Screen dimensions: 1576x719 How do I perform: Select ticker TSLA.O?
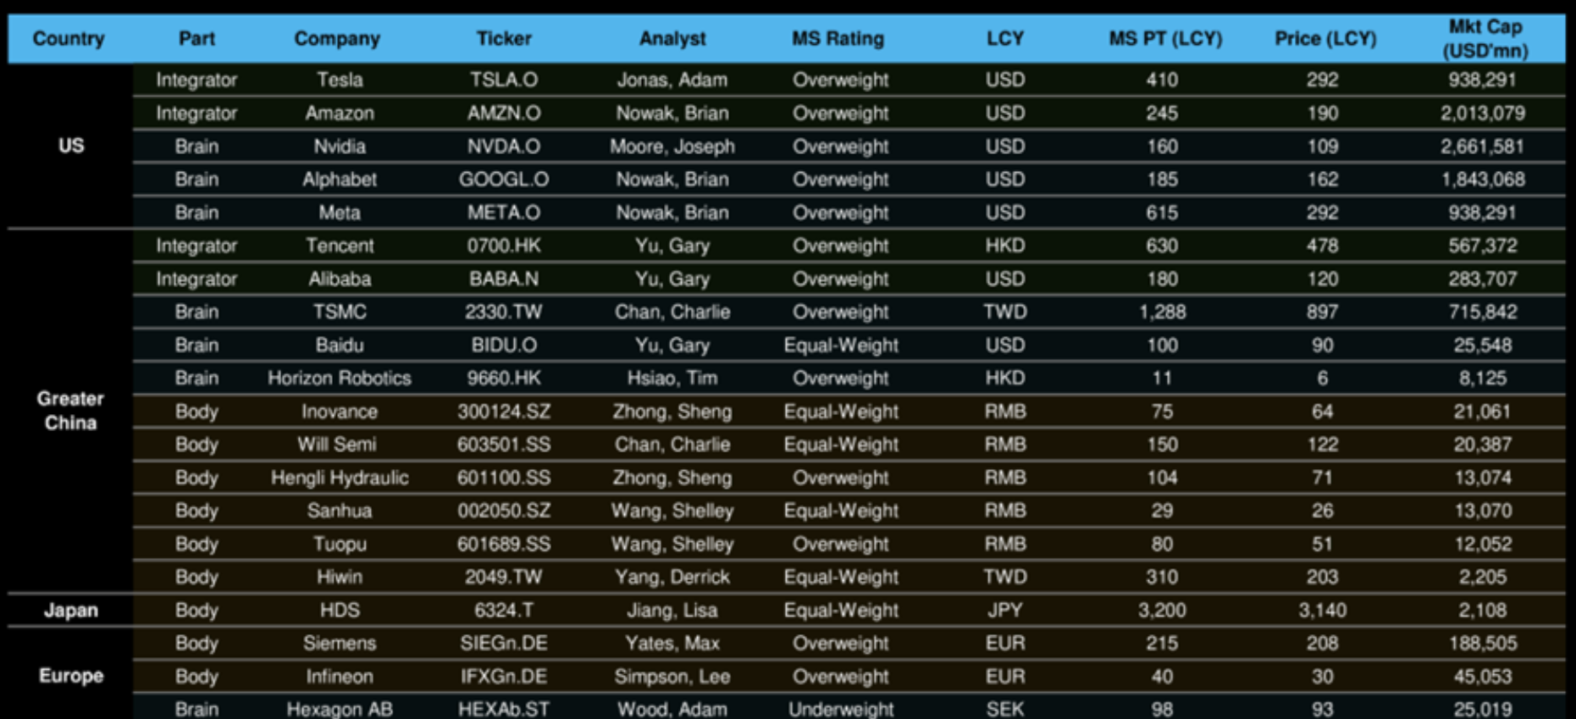tap(504, 80)
